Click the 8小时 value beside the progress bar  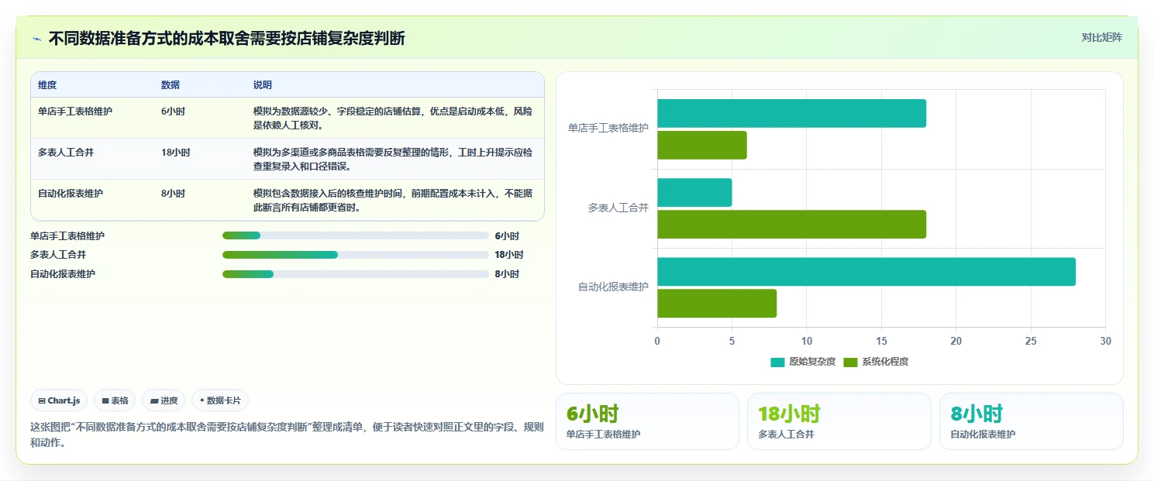pos(507,274)
